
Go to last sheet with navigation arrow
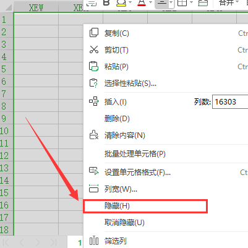point(53,242)
